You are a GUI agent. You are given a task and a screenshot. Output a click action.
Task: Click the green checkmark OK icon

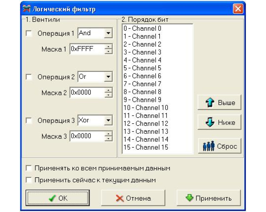(x=52, y=198)
